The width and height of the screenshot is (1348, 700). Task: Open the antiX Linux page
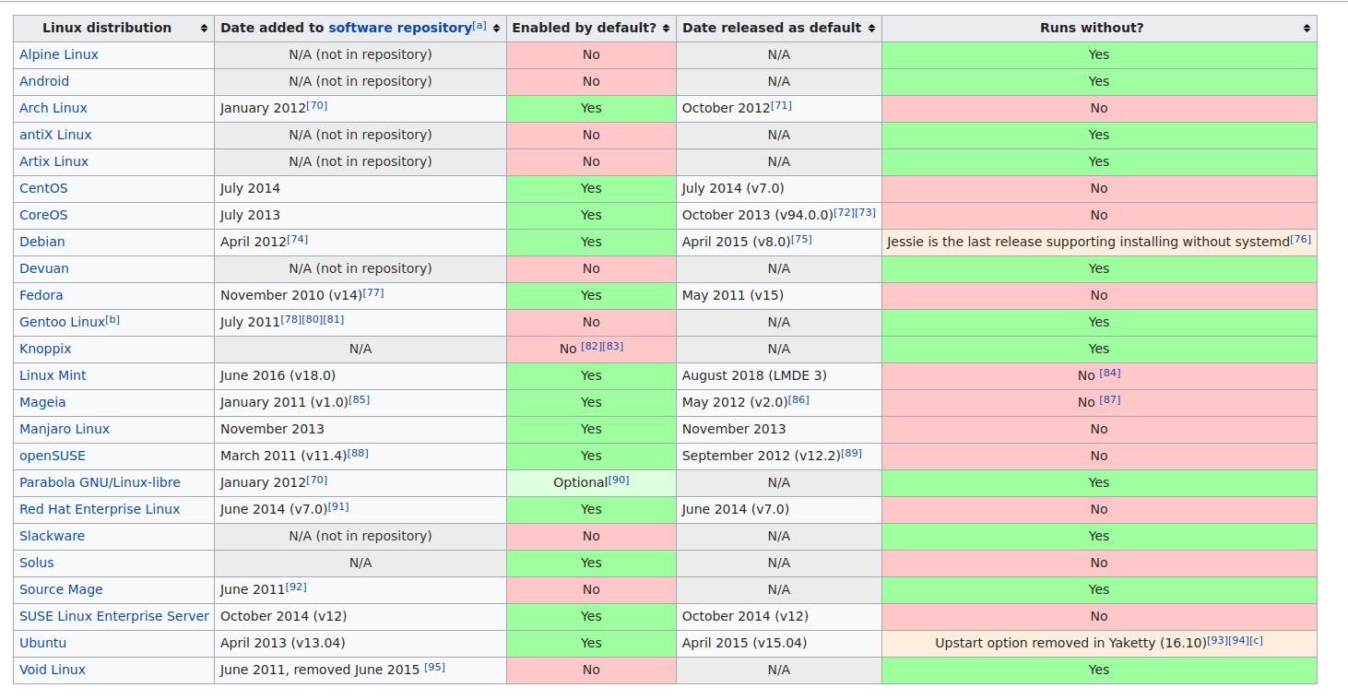pos(55,135)
